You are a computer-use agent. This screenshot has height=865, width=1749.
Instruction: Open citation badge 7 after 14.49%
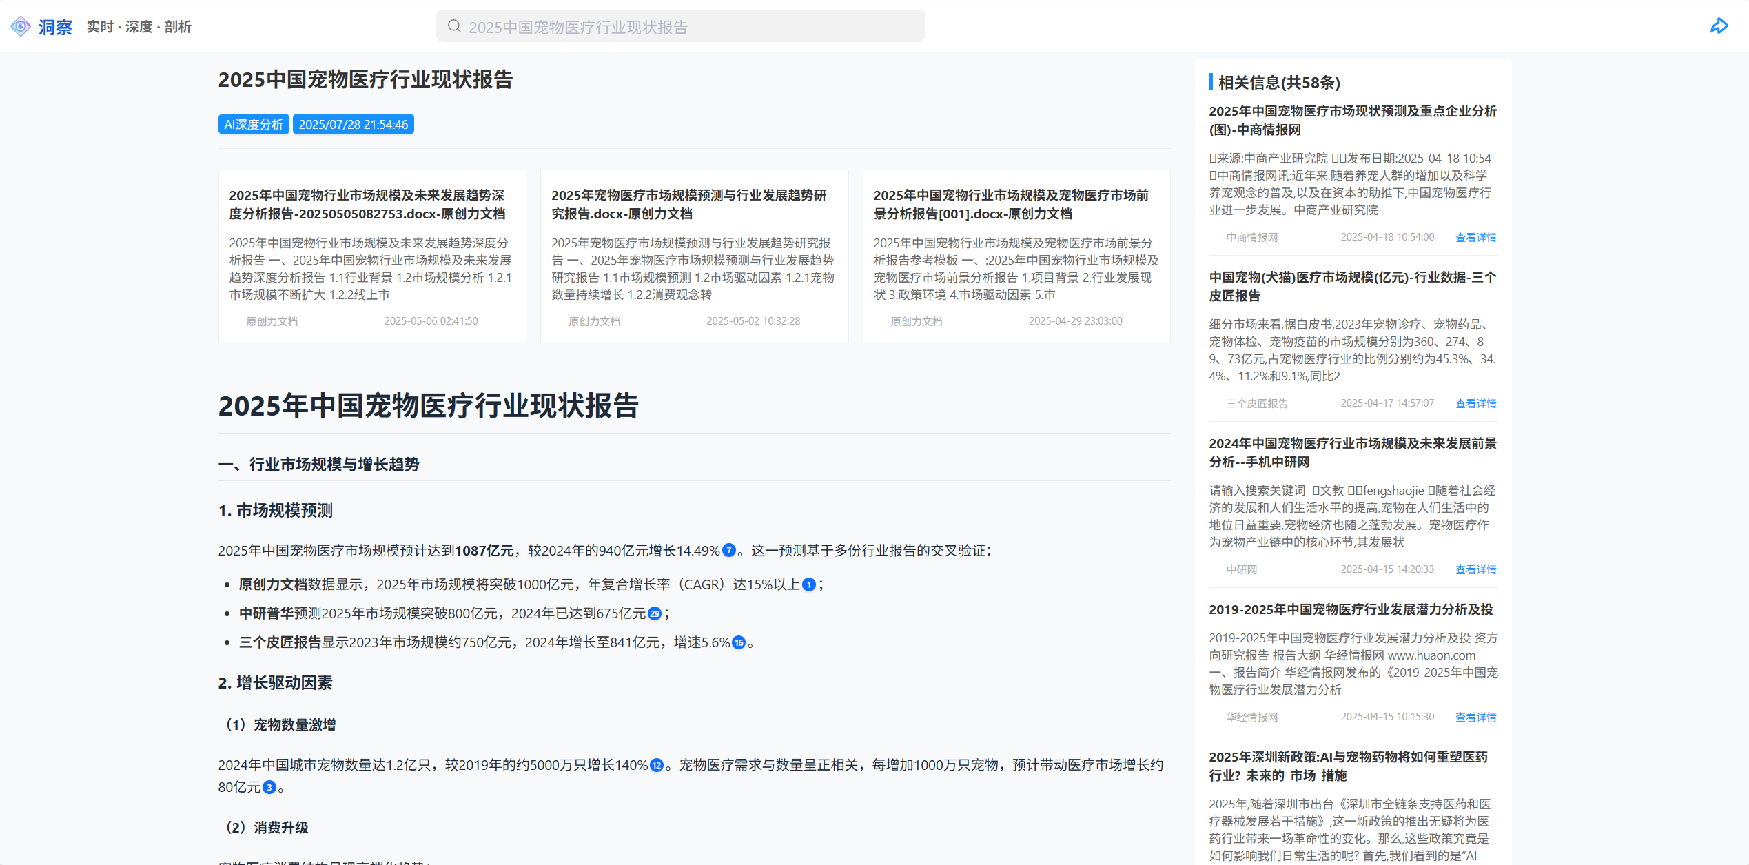[x=729, y=550]
